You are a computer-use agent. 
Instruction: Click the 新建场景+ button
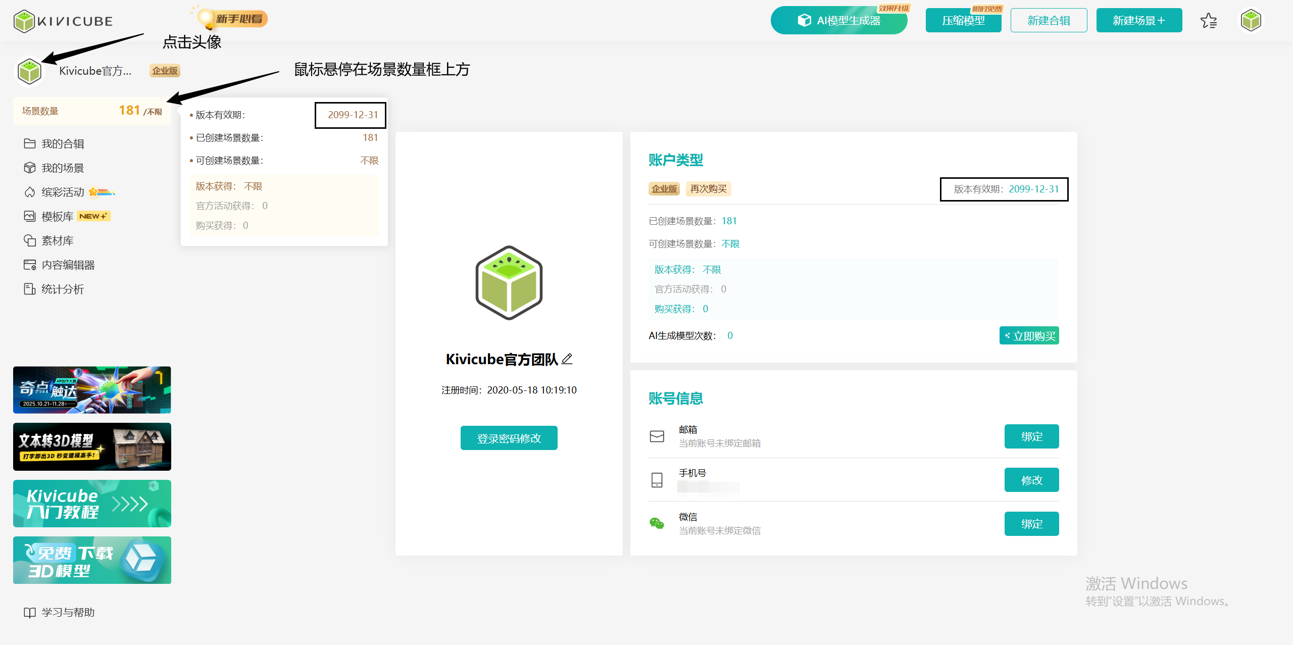pyautogui.click(x=1139, y=21)
